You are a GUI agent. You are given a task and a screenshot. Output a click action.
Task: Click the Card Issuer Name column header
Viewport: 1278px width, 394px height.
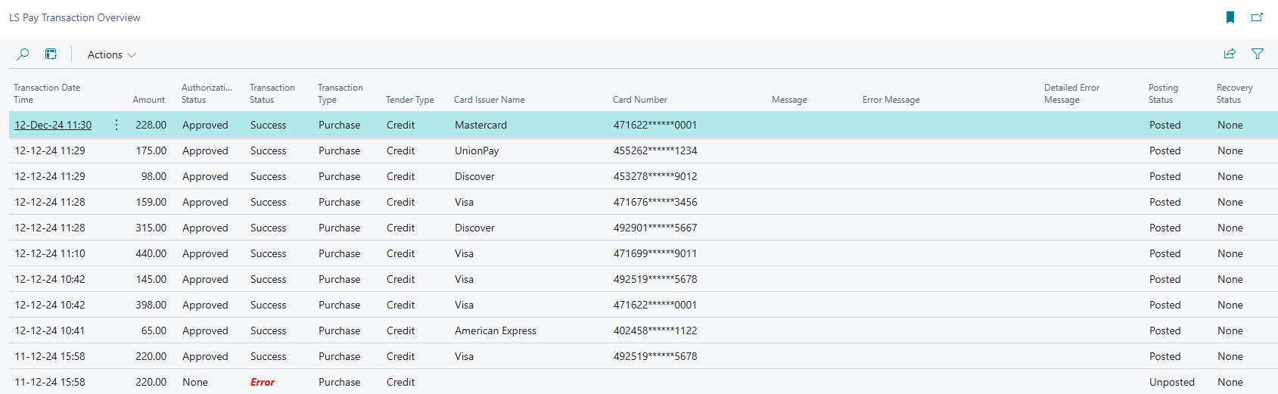489,100
